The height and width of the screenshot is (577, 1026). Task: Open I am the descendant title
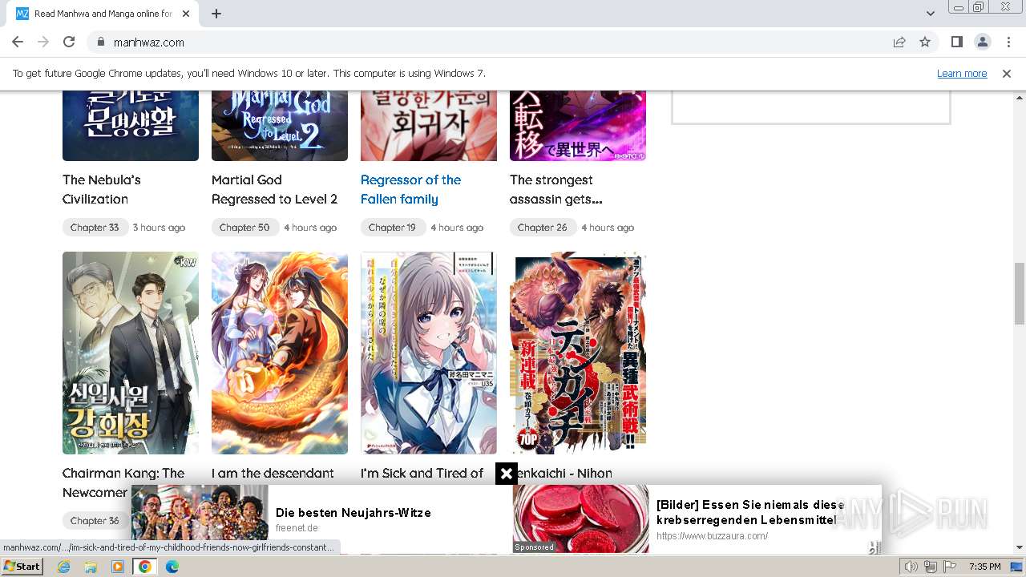[273, 474]
